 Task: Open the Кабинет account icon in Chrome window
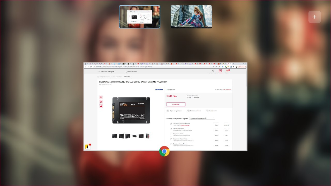220,71
